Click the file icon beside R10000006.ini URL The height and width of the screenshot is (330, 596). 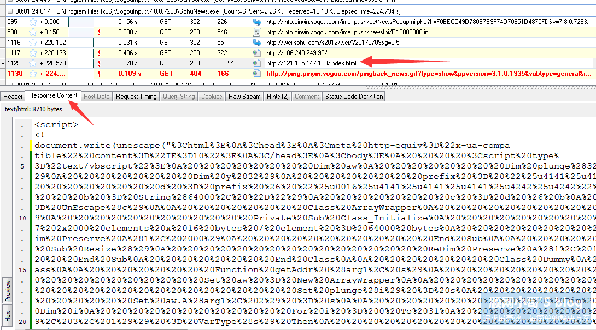(257, 32)
